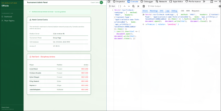Click the lock icon by Match Control Centre
This screenshot has height=111, width=221.
pyautogui.click(x=30, y=20)
